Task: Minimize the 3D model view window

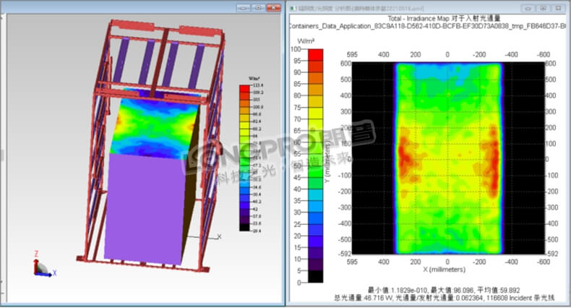Action: click(x=241, y=7)
